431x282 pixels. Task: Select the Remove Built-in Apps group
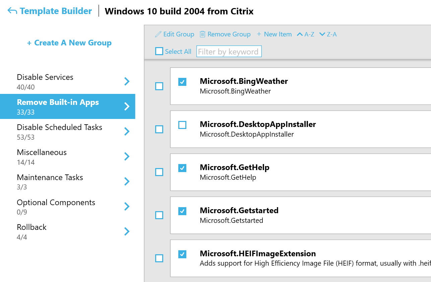coord(68,107)
